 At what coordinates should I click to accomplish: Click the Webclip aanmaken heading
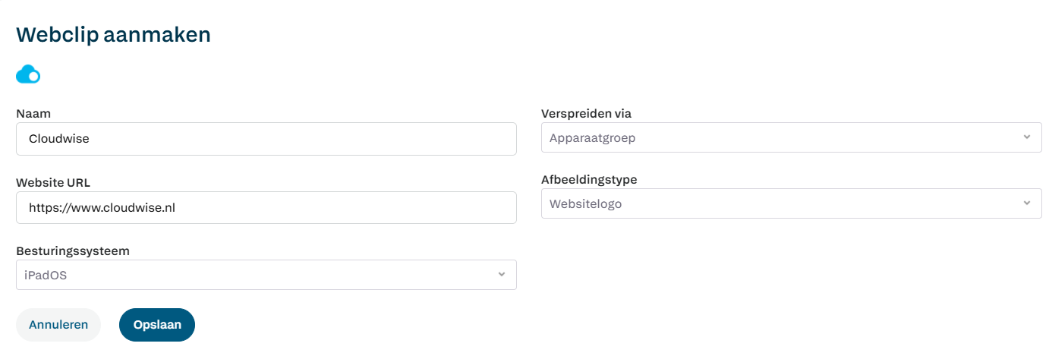pos(113,35)
